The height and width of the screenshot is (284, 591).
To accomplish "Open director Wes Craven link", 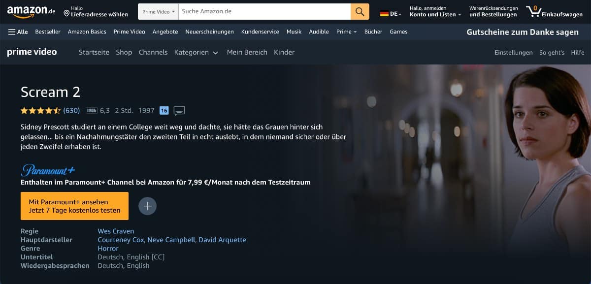I will pyautogui.click(x=116, y=231).
